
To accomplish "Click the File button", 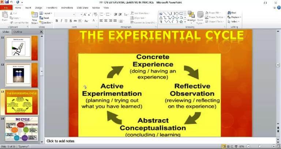I will 6,7.
